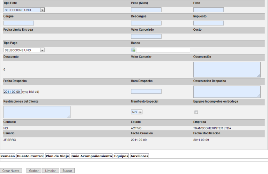Toggle Equipos Incompletos en Bodega checkbox
Viewport: 268px width, 174px height.
(x=196, y=112)
